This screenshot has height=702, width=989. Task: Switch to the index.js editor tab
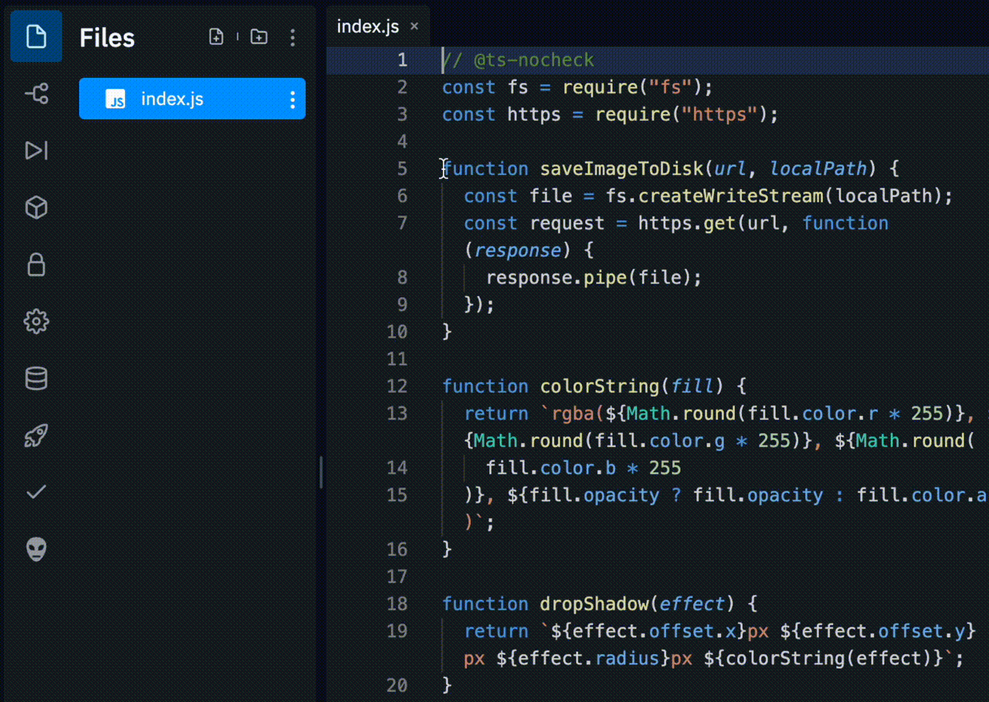368,27
